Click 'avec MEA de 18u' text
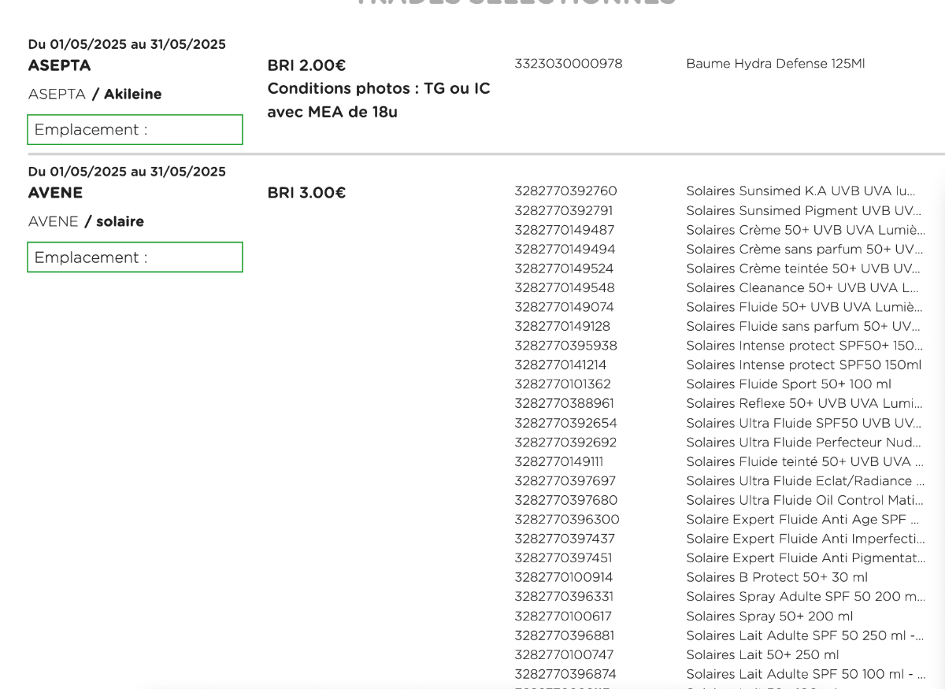Viewport: 945px width, 689px height. click(x=332, y=112)
